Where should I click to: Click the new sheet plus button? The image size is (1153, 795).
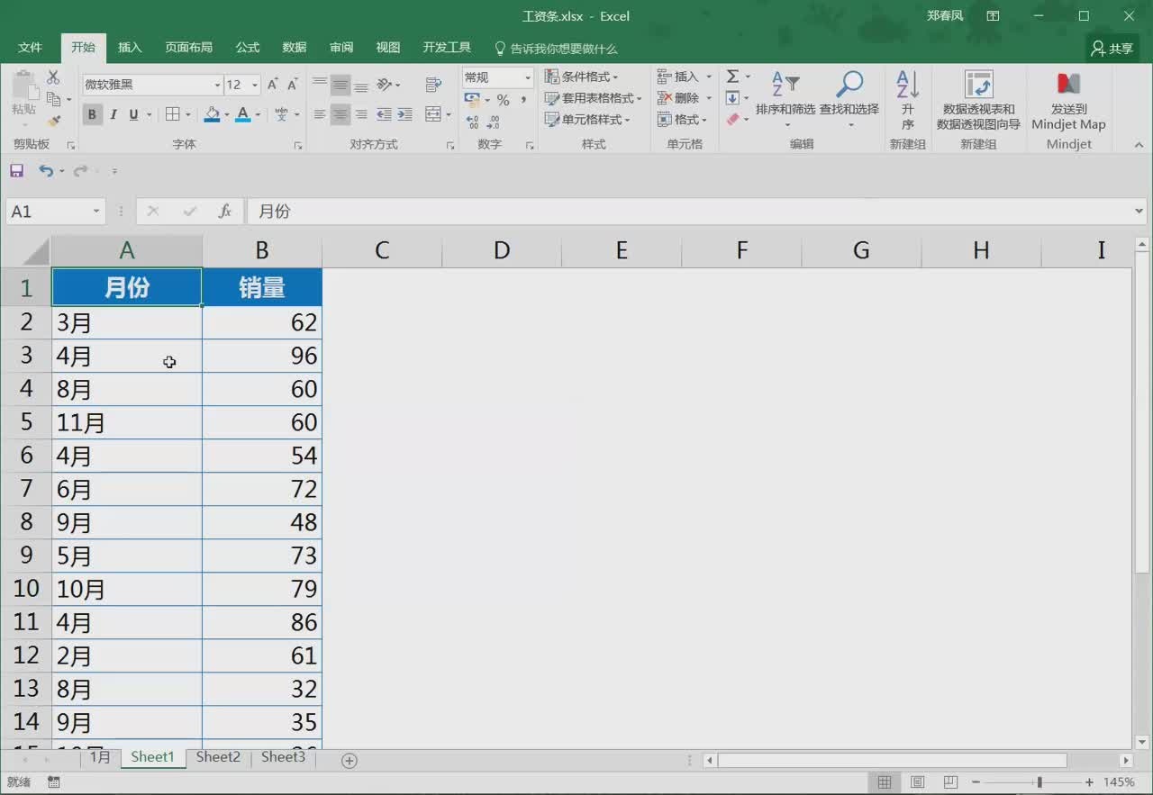pos(350,761)
